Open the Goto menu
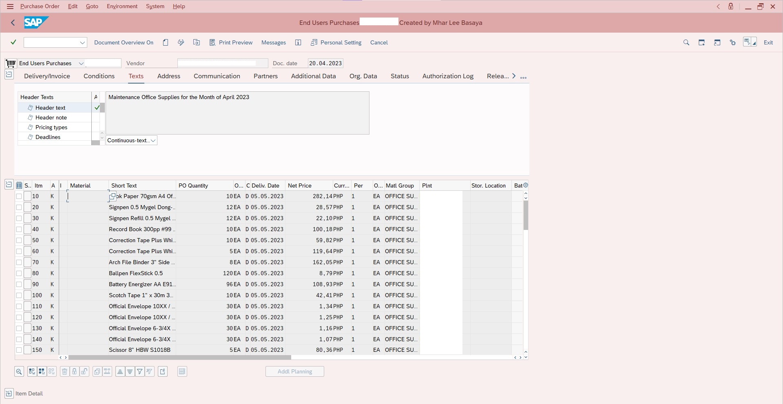This screenshot has height=404, width=783. point(92,7)
